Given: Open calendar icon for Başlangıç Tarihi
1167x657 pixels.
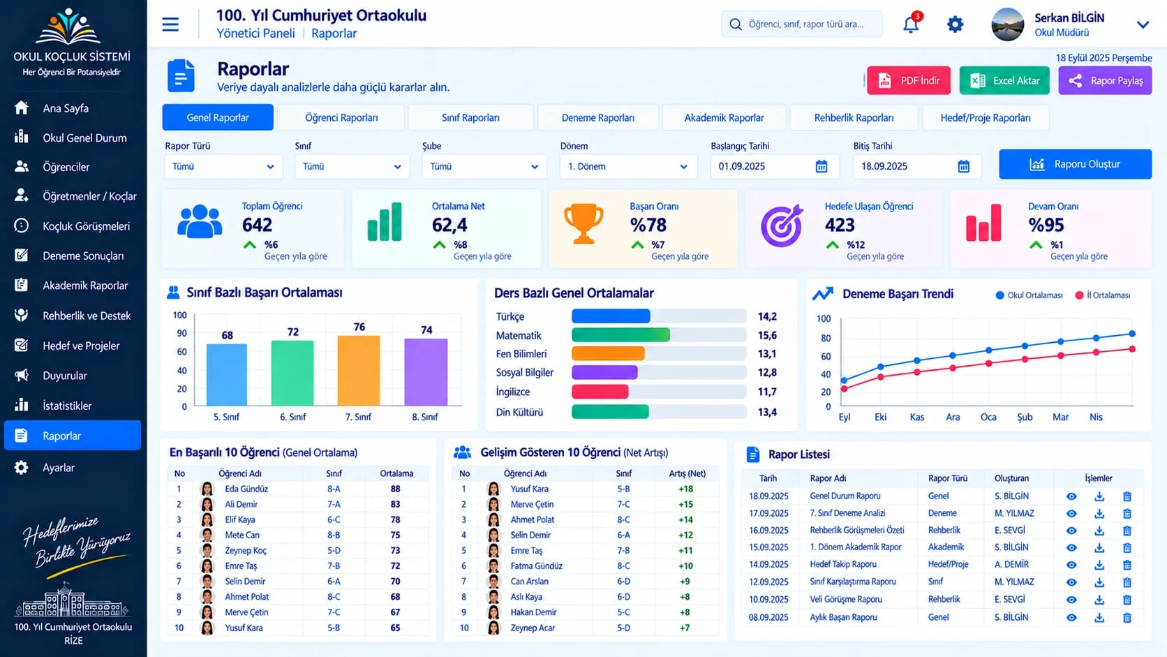Looking at the screenshot, I should [822, 166].
